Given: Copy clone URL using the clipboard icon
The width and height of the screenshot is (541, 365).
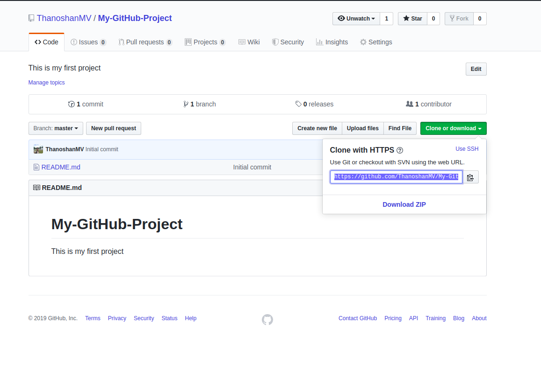Looking at the screenshot, I should (471, 177).
